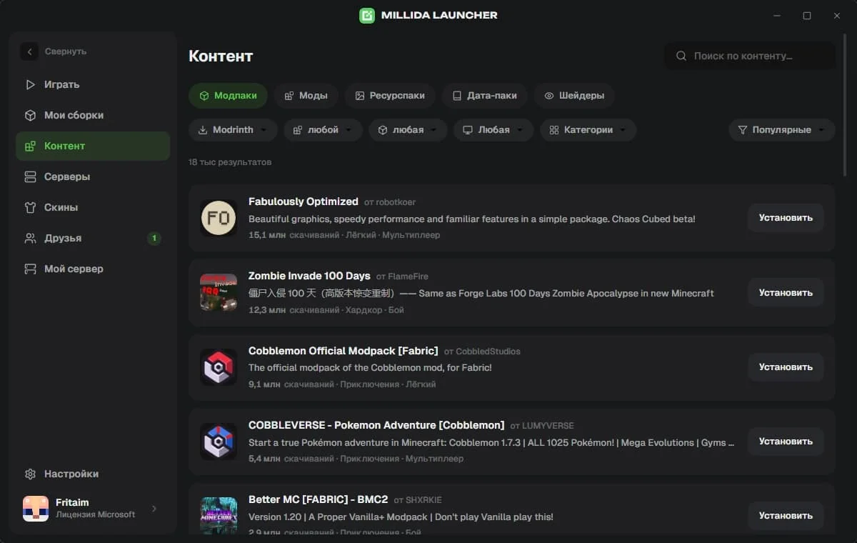The width and height of the screenshot is (857, 543).
Task: Open the Modrinth source dropdown
Action: pos(233,130)
